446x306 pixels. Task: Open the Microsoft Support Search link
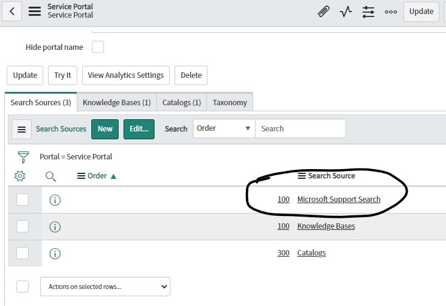point(339,200)
